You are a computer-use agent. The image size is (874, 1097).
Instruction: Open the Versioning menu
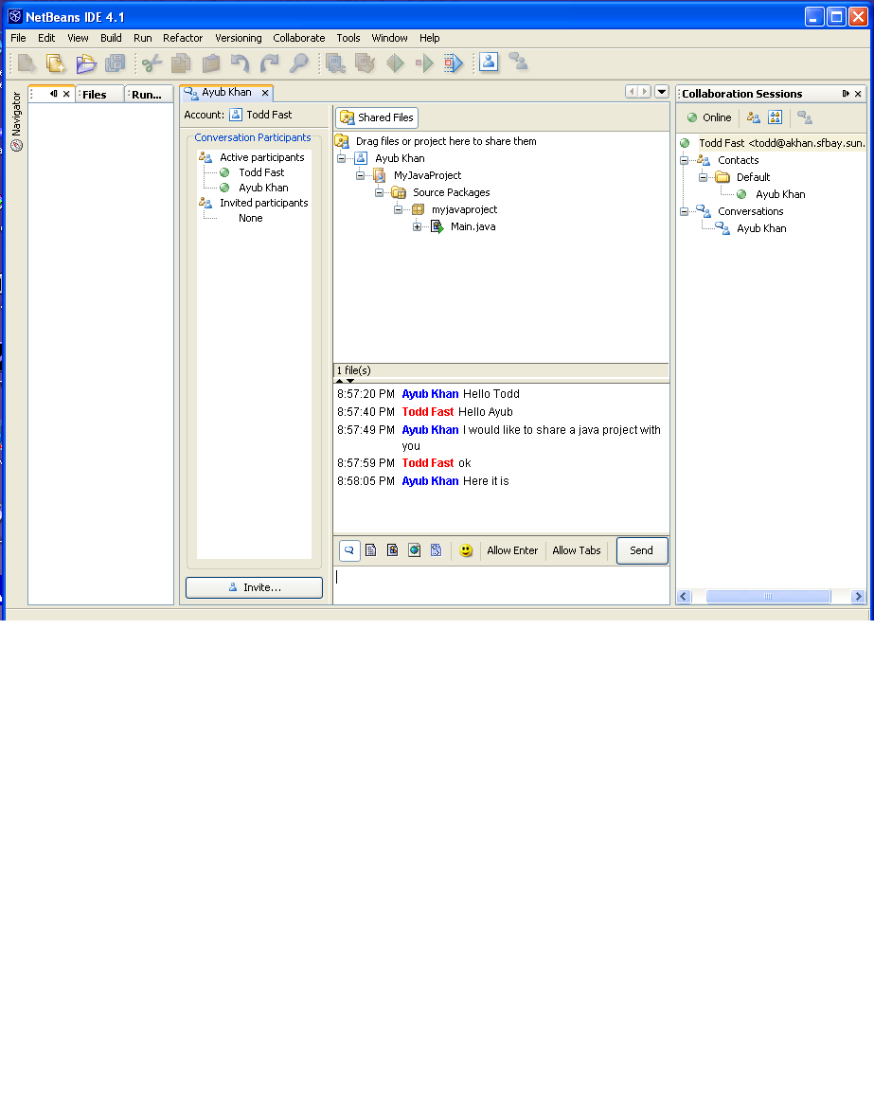coord(239,38)
